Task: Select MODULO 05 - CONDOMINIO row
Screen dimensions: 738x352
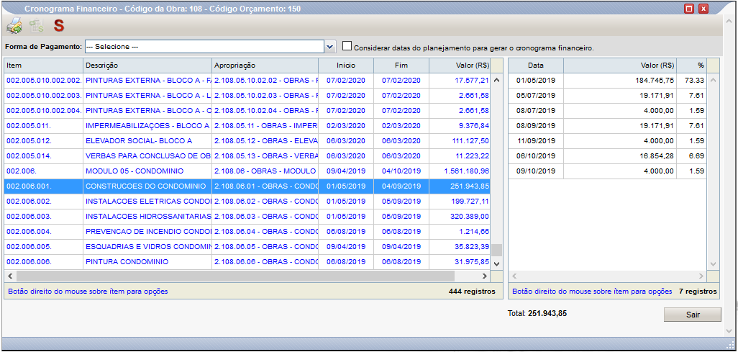Action: tap(247, 171)
